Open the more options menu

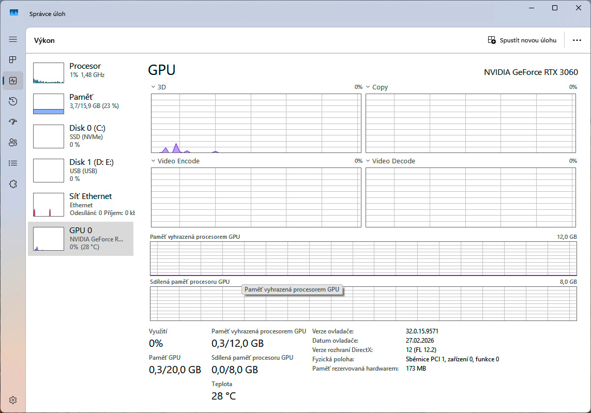577,40
